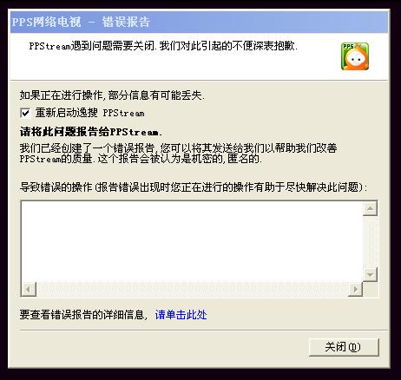Click the text box scroll up arrow
The image size is (401, 380).
[370, 208]
